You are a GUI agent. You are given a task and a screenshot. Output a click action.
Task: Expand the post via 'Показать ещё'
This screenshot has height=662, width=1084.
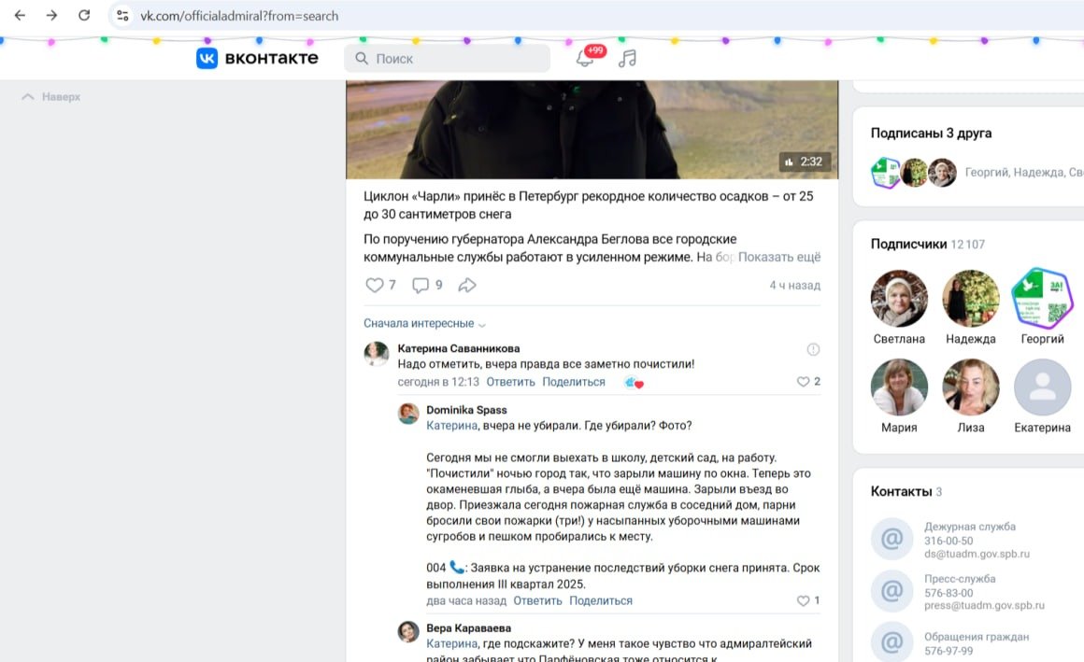coord(778,257)
